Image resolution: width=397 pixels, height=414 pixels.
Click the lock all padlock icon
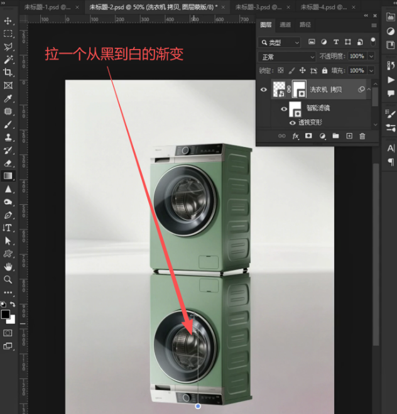click(x=324, y=70)
